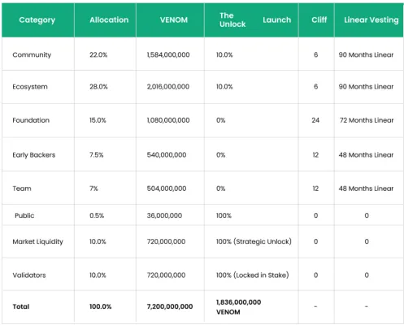The height and width of the screenshot is (325, 404).
Task: Click Early Backers row's '48 Months Linear'
Action: tap(366, 155)
